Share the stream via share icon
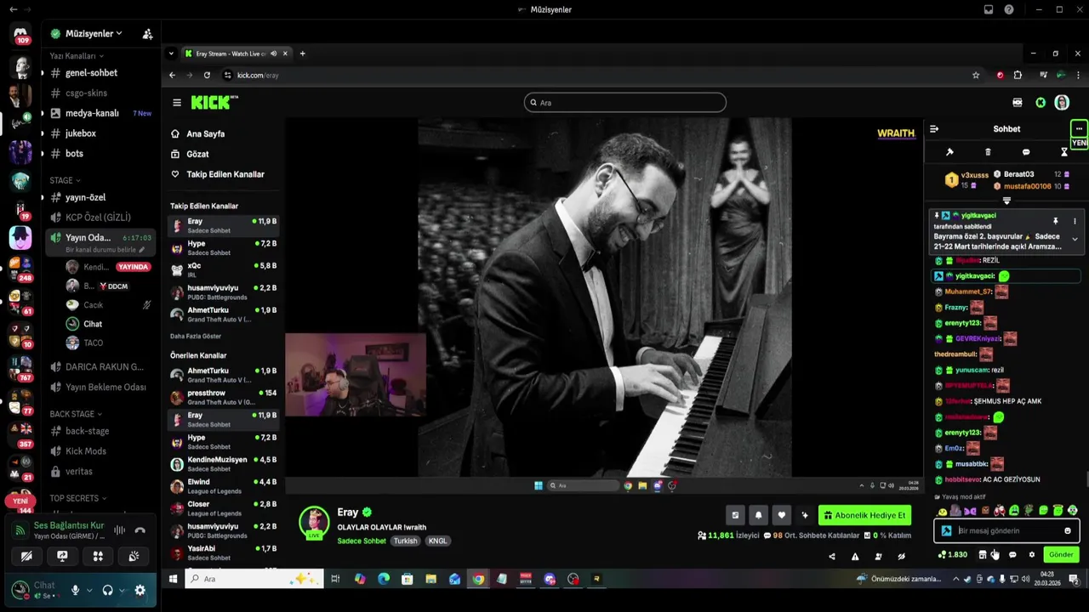Viewport: 1089px width, 612px height. (832, 557)
